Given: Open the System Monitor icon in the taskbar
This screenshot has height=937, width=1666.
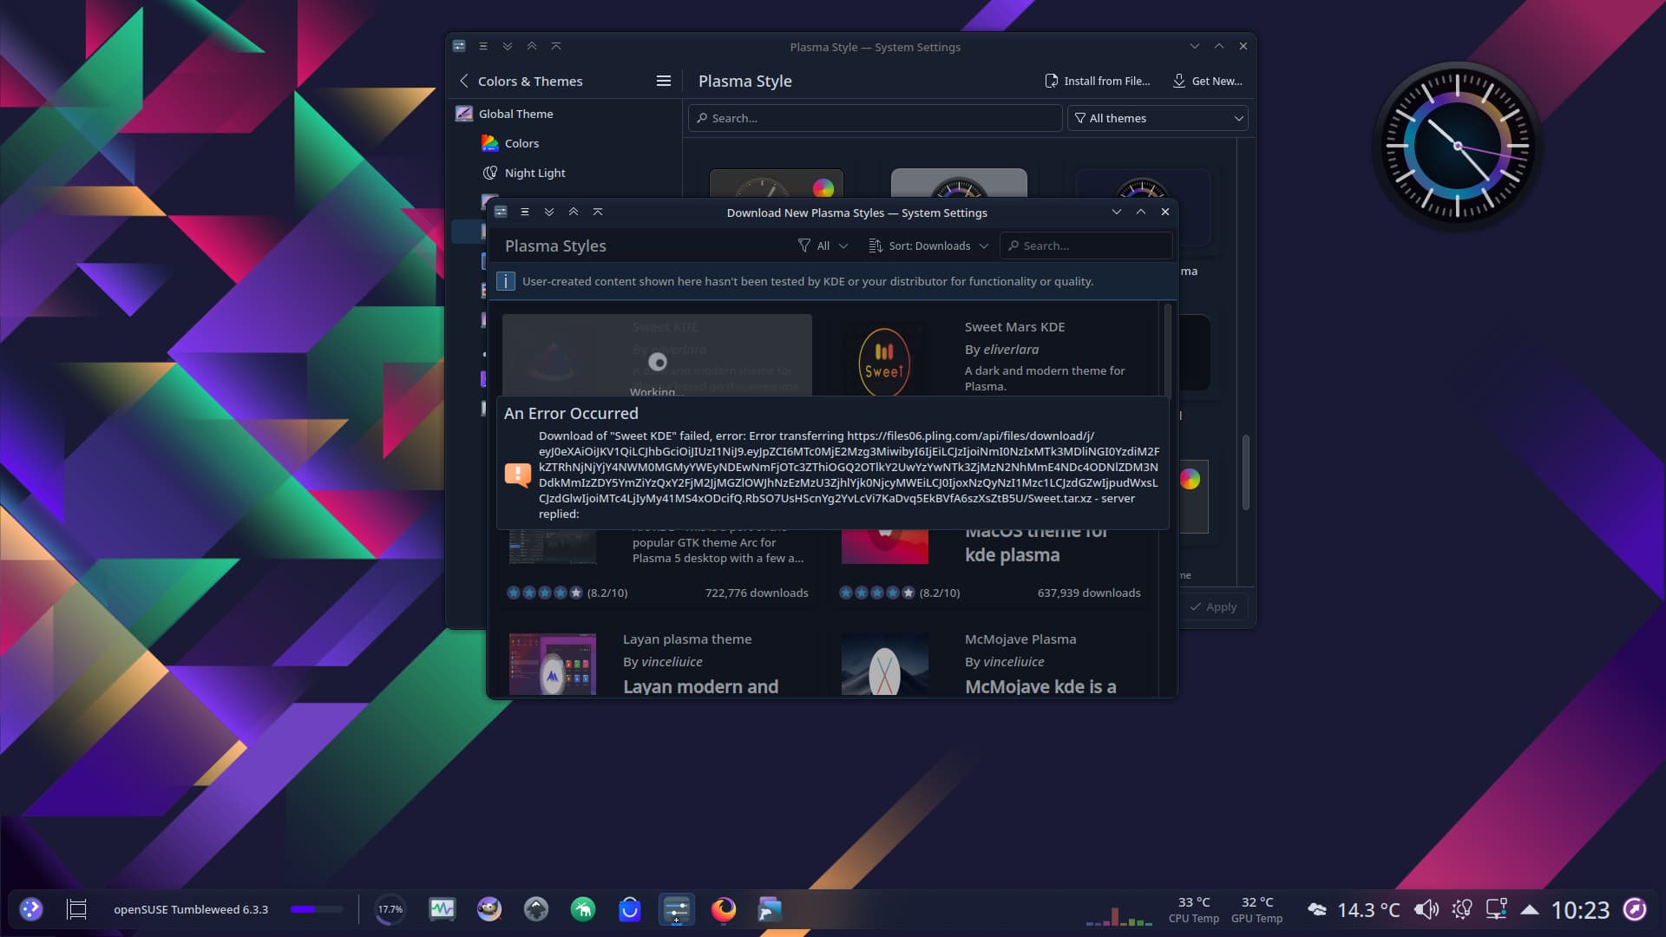Looking at the screenshot, I should (443, 909).
